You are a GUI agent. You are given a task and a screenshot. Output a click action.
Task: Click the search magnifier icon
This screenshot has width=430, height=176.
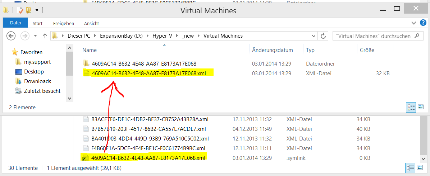click(x=417, y=36)
